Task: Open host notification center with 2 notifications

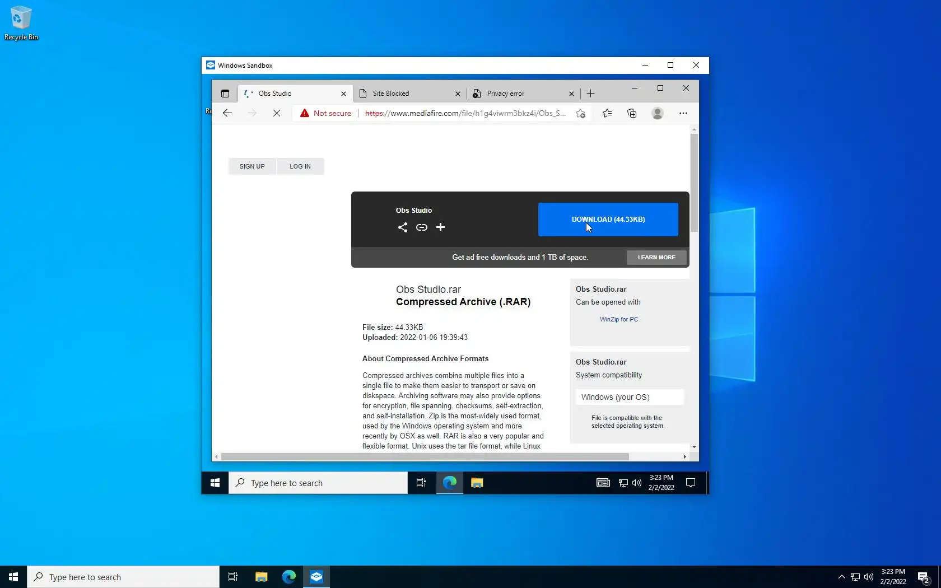Action: (x=924, y=577)
